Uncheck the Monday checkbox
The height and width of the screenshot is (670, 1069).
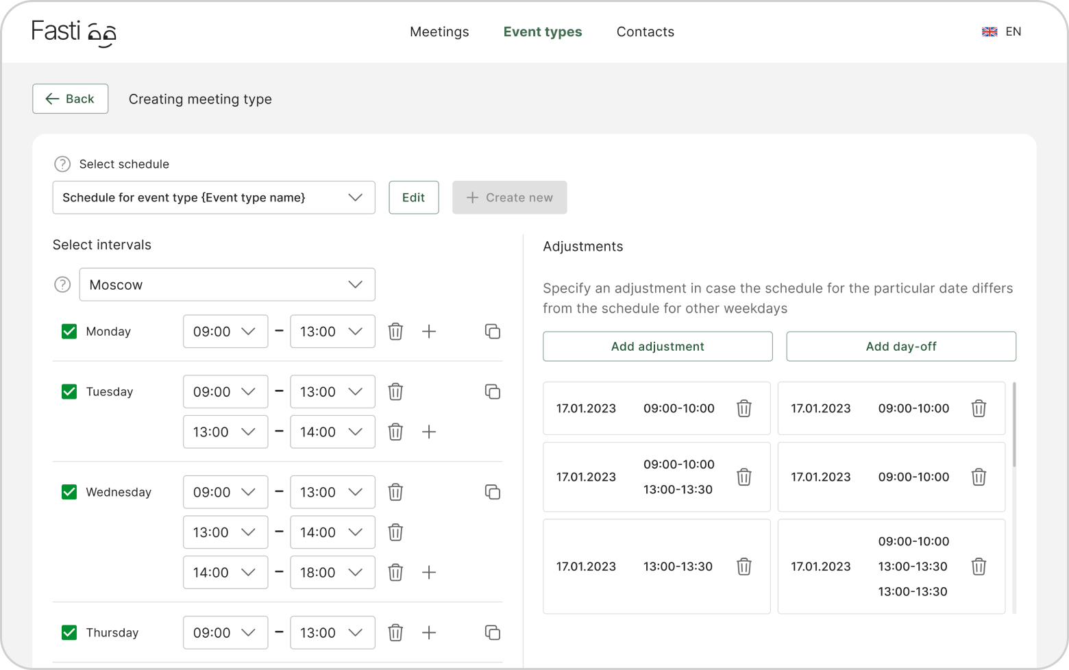tap(69, 332)
